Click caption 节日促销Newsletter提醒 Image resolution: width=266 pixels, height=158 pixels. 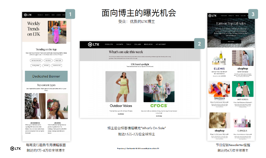[233, 145]
